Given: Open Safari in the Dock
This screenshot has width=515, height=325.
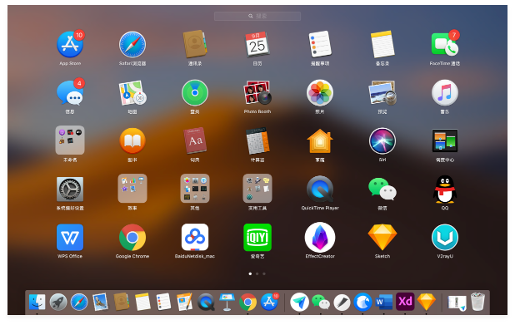Looking at the screenshot, I should [x=79, y=302].
